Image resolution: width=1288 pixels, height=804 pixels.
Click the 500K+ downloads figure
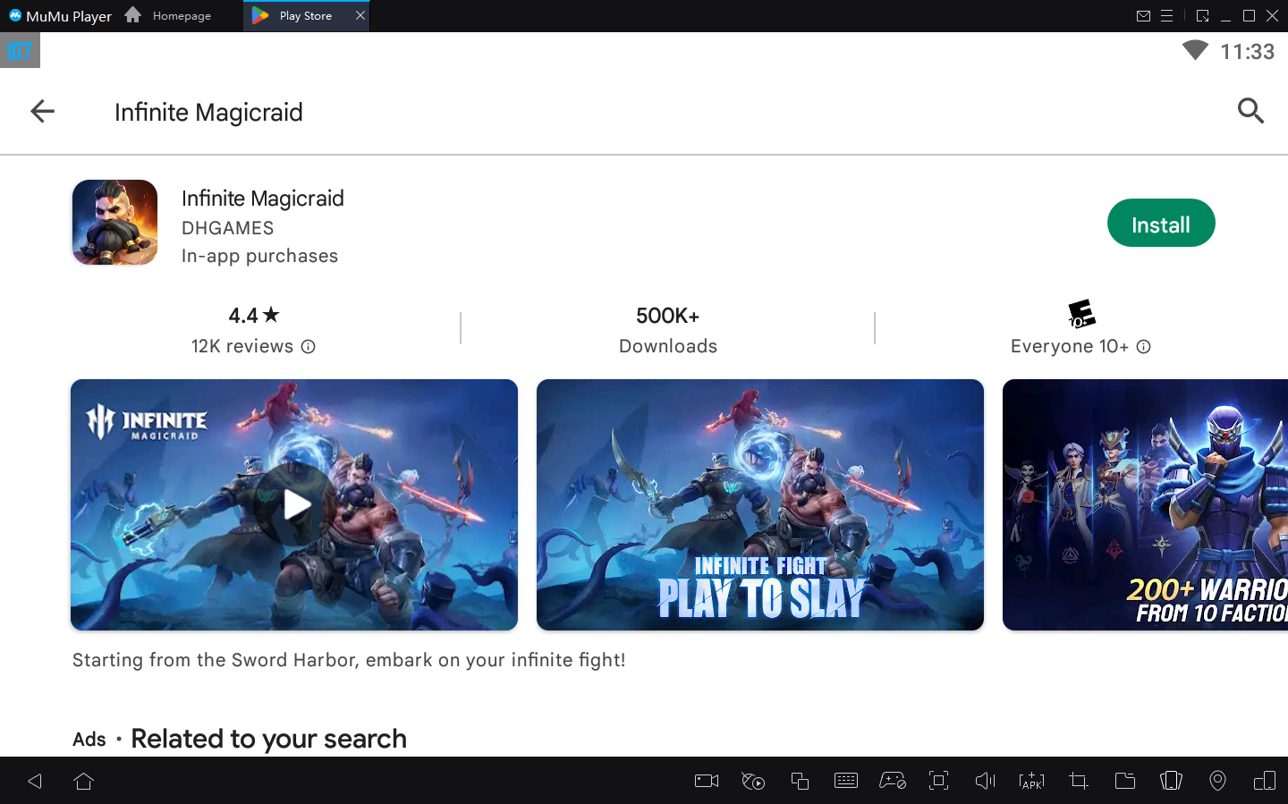[x=668, y=316]
